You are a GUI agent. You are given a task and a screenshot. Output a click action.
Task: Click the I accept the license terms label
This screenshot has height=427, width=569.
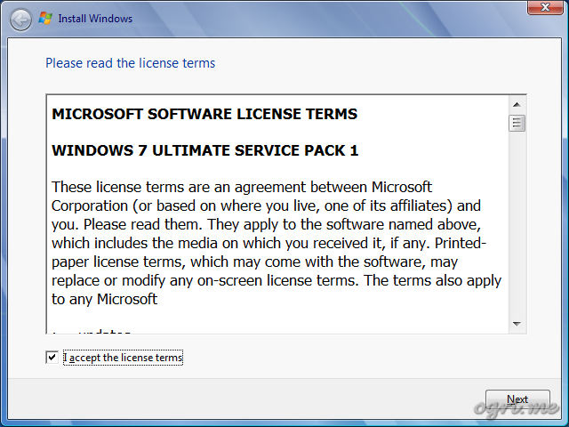[123, 358]
